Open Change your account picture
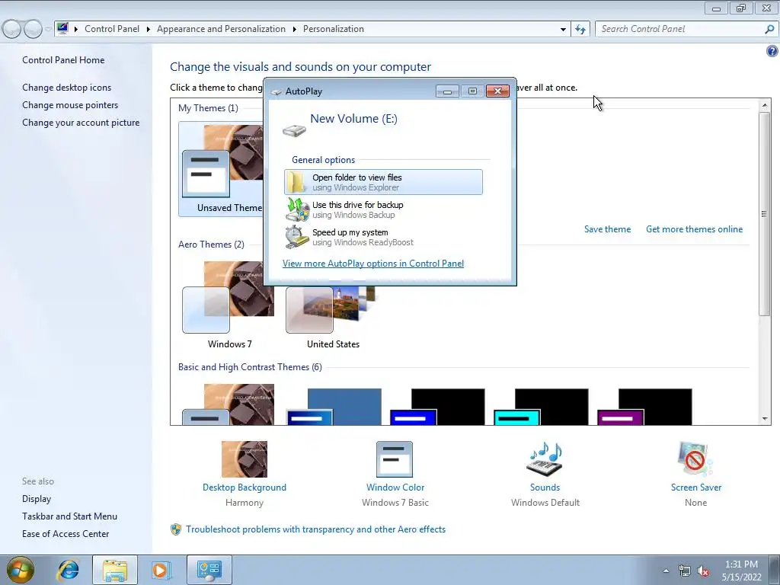Image resolution: width=780 pixels, height=585 pixels. [x=81, y=123]
